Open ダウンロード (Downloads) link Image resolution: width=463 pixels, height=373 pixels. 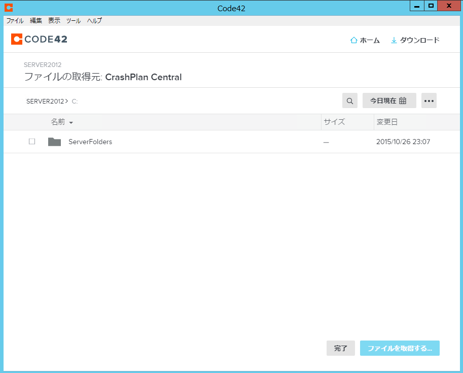415,40
